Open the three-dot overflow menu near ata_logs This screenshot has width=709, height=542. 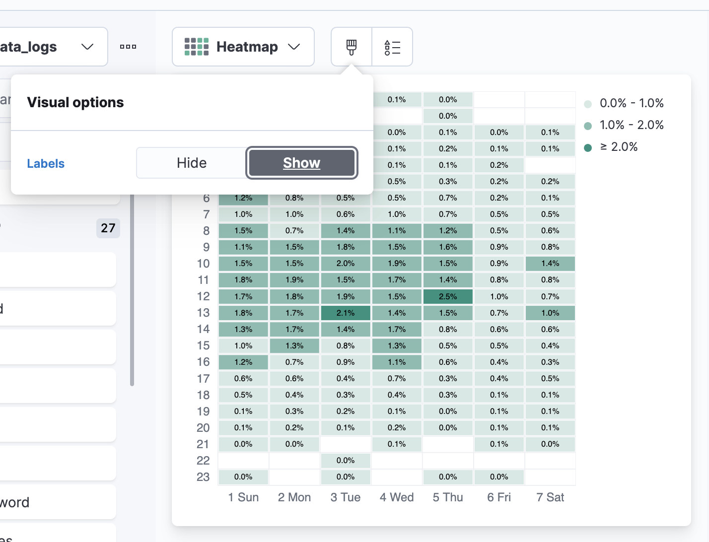click(x=128, y=46)
